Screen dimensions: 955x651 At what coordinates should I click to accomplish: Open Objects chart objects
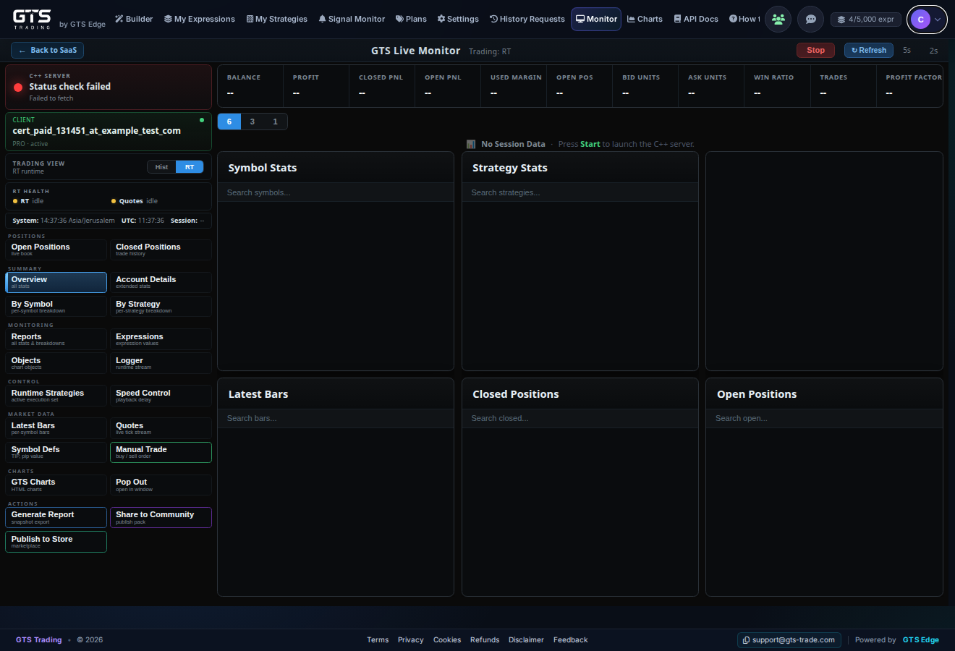pyautogui.click(x=56, y=363)
